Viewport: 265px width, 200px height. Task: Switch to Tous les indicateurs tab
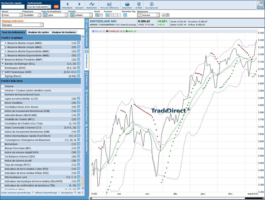[13, 32]
